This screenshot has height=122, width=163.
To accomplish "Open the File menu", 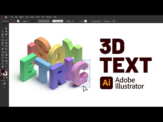I will pos(12,17).
